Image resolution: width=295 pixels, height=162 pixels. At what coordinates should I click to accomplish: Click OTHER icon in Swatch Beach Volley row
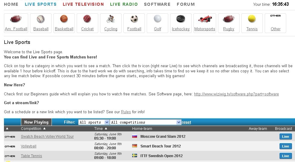point(10,137)
